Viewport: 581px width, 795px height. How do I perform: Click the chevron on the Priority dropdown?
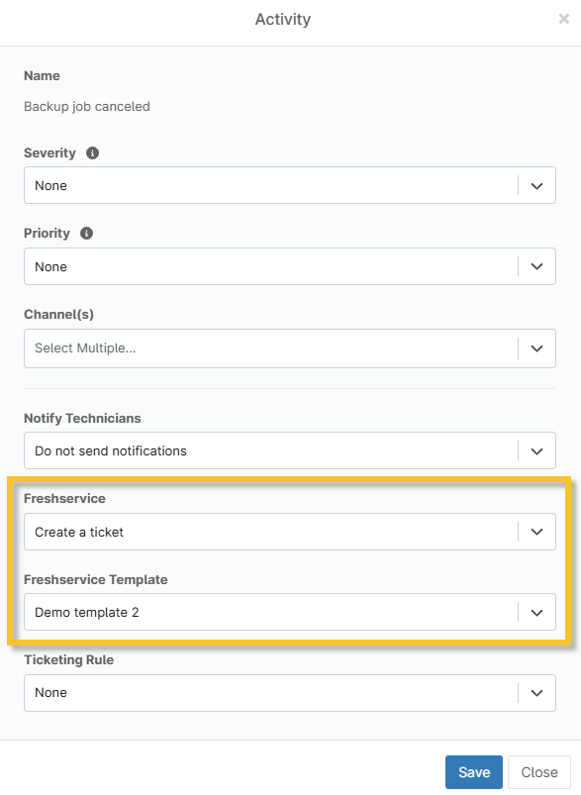(x=537, y=265)
